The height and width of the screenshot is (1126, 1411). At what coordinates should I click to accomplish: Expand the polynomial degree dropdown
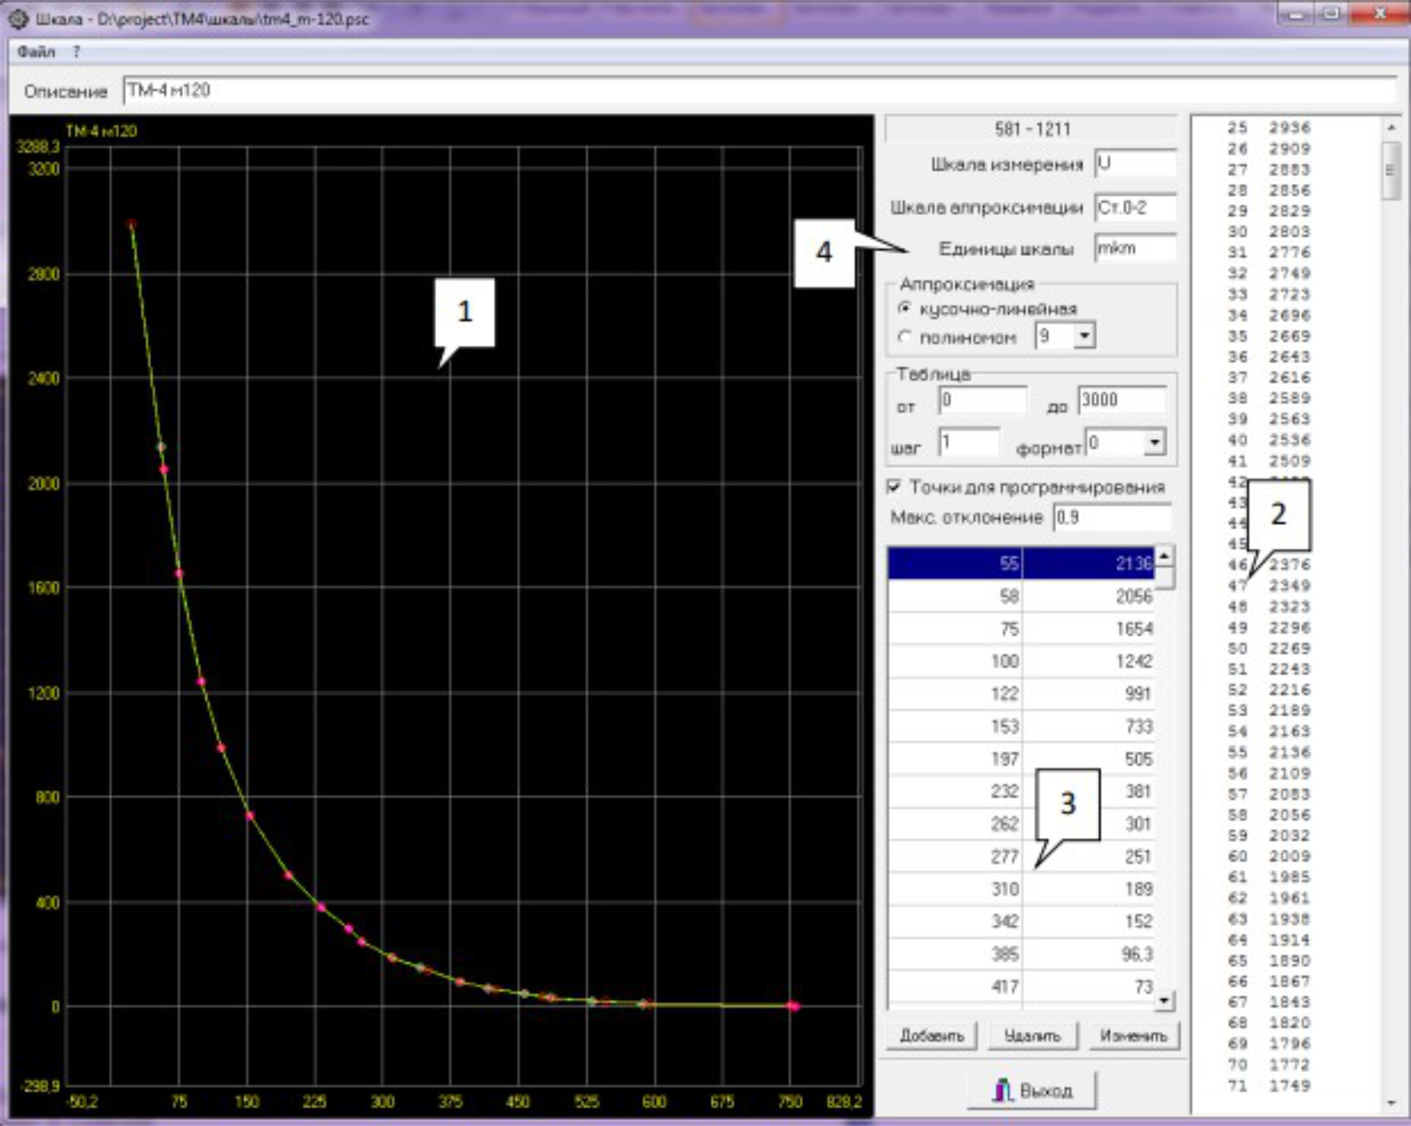(1084, 336)
